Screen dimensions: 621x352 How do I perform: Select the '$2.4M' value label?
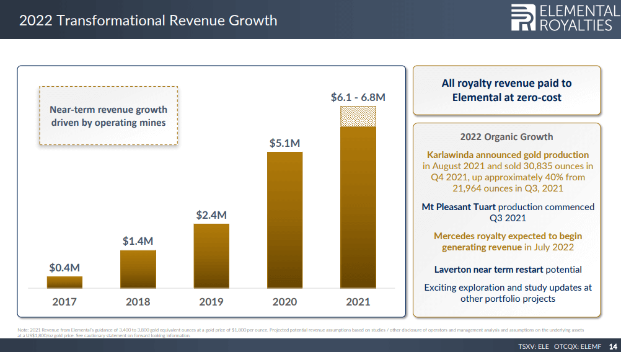(x=211, y=215)
